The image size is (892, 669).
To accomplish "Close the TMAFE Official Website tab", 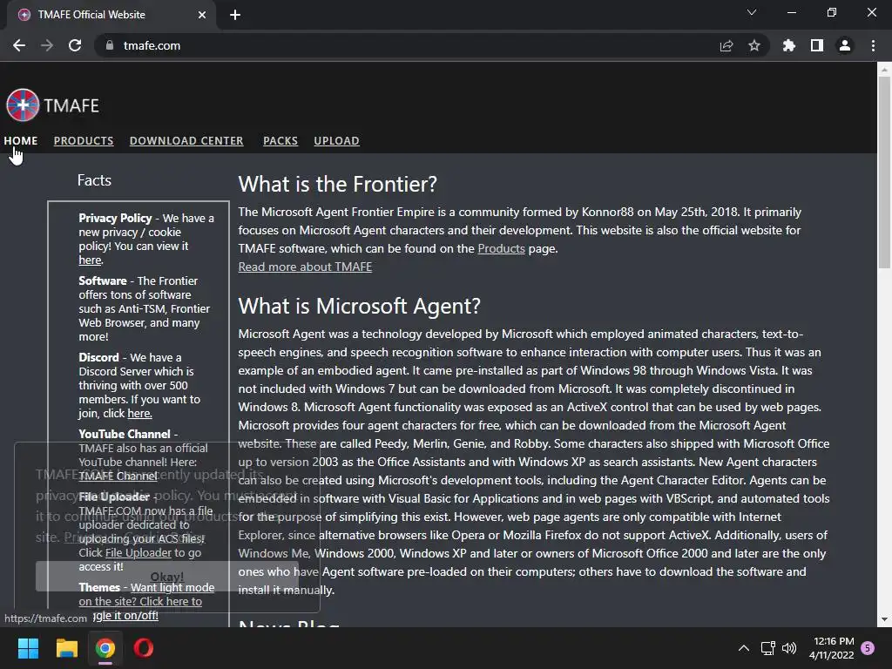I will pos(202,15).
